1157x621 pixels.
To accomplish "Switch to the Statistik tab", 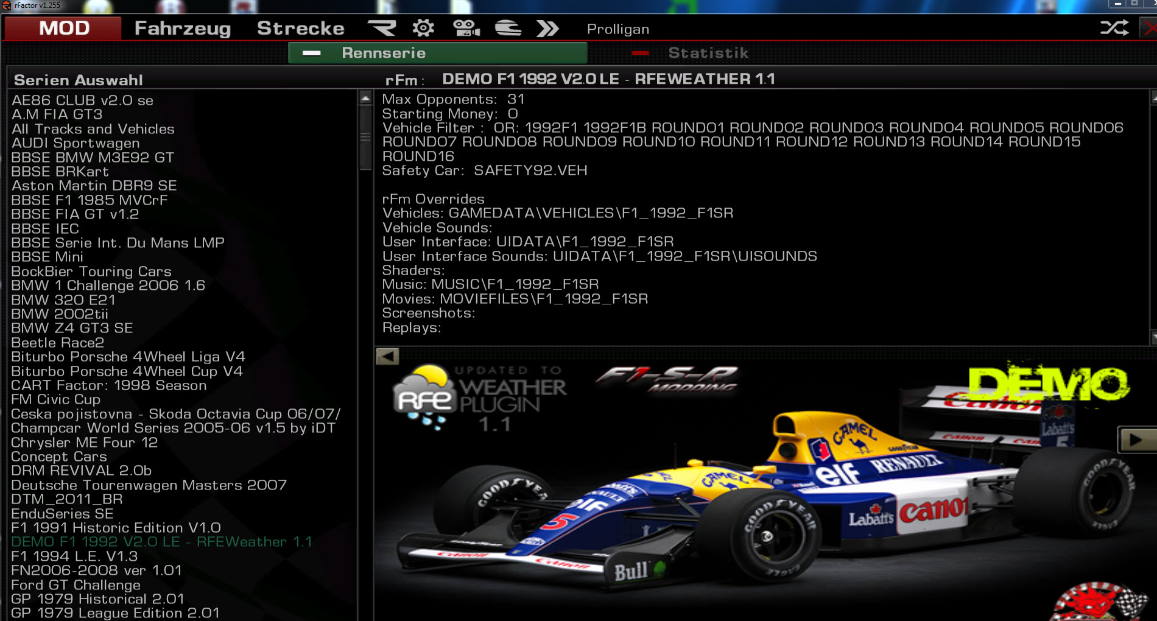I will pos(708,53).
